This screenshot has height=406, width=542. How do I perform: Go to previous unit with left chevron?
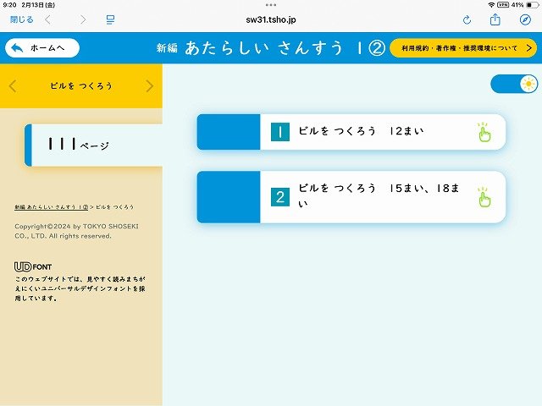[13, 85]
